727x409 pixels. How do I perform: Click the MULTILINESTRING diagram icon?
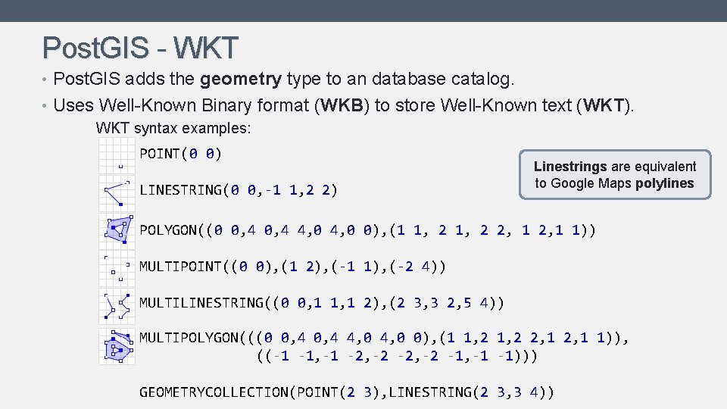point(117,304)
